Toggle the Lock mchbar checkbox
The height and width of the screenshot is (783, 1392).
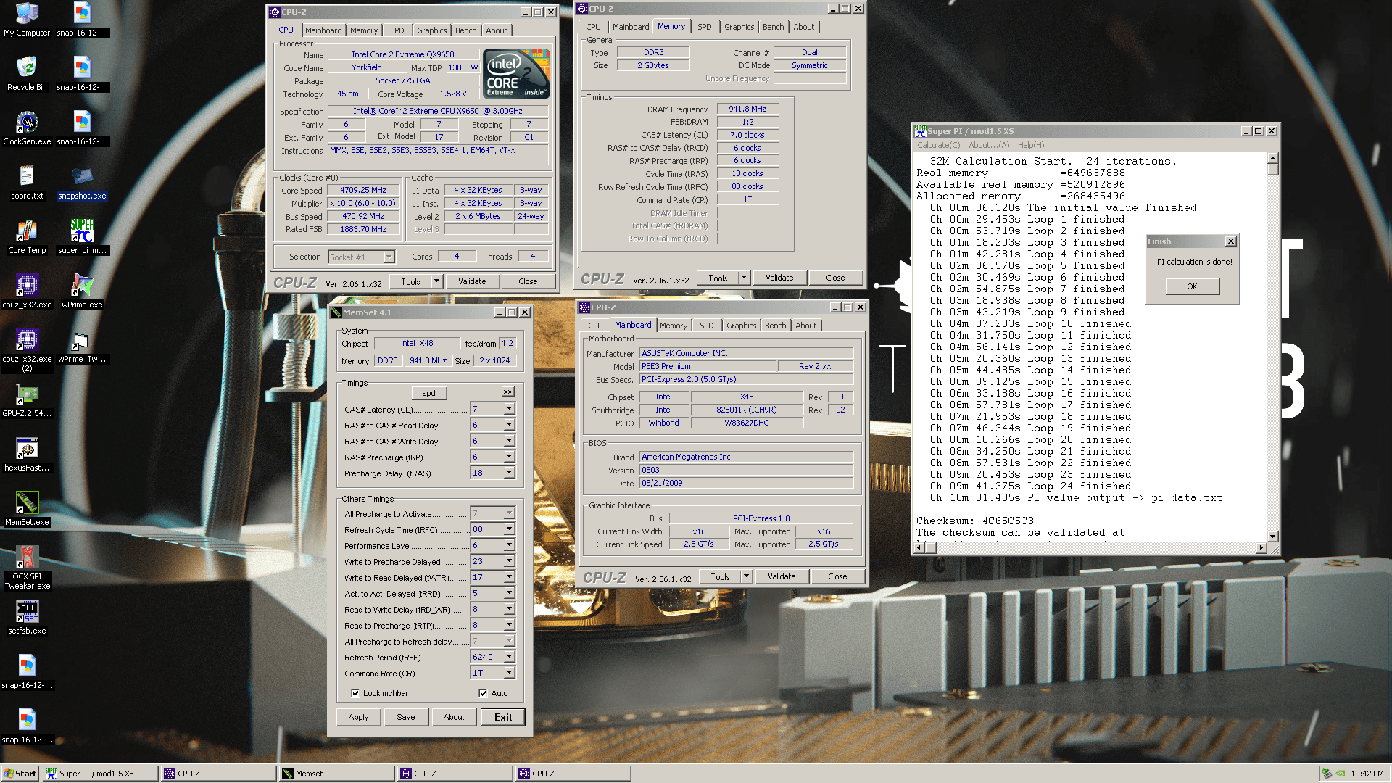pos(355,693)
